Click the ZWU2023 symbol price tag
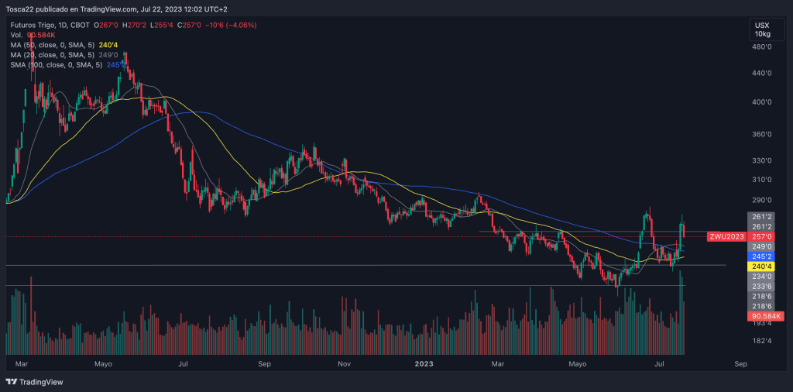The width and height of the screenshot is (793, 392). [726, 236]
